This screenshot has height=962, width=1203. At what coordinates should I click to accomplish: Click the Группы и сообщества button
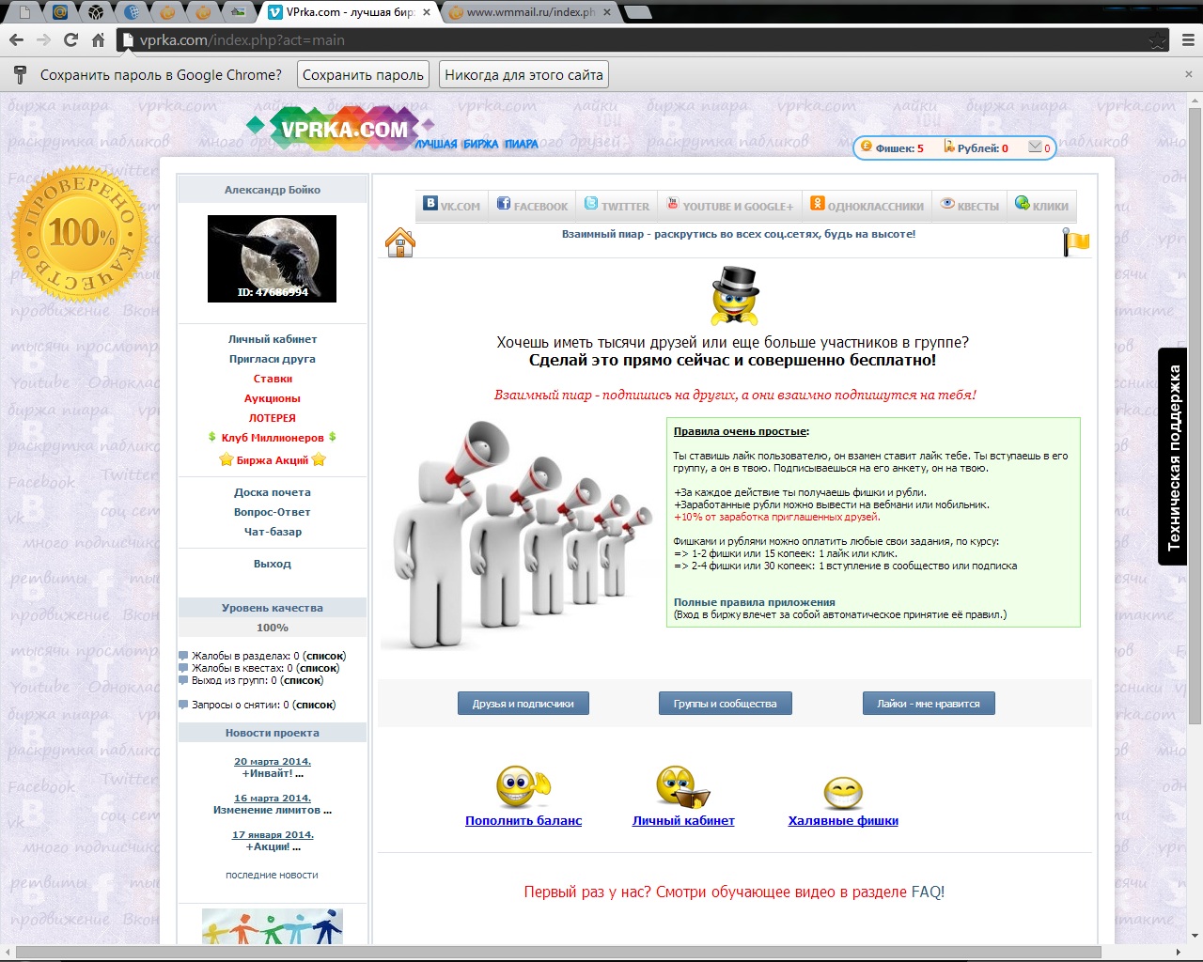coord(725,704)
